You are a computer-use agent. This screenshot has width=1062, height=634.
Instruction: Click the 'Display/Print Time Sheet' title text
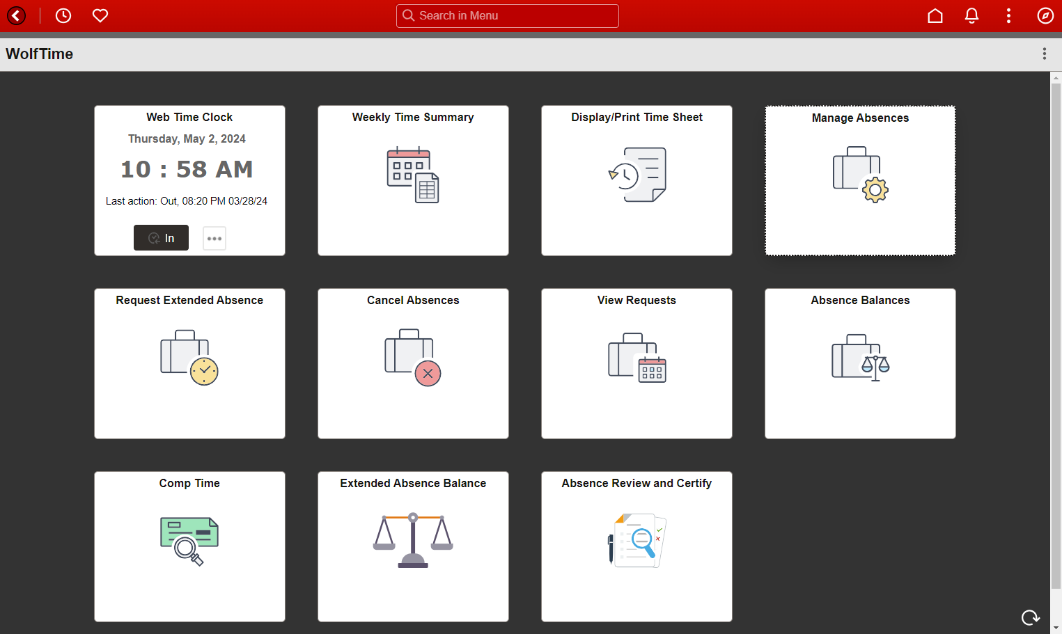[x=637, y=117]
